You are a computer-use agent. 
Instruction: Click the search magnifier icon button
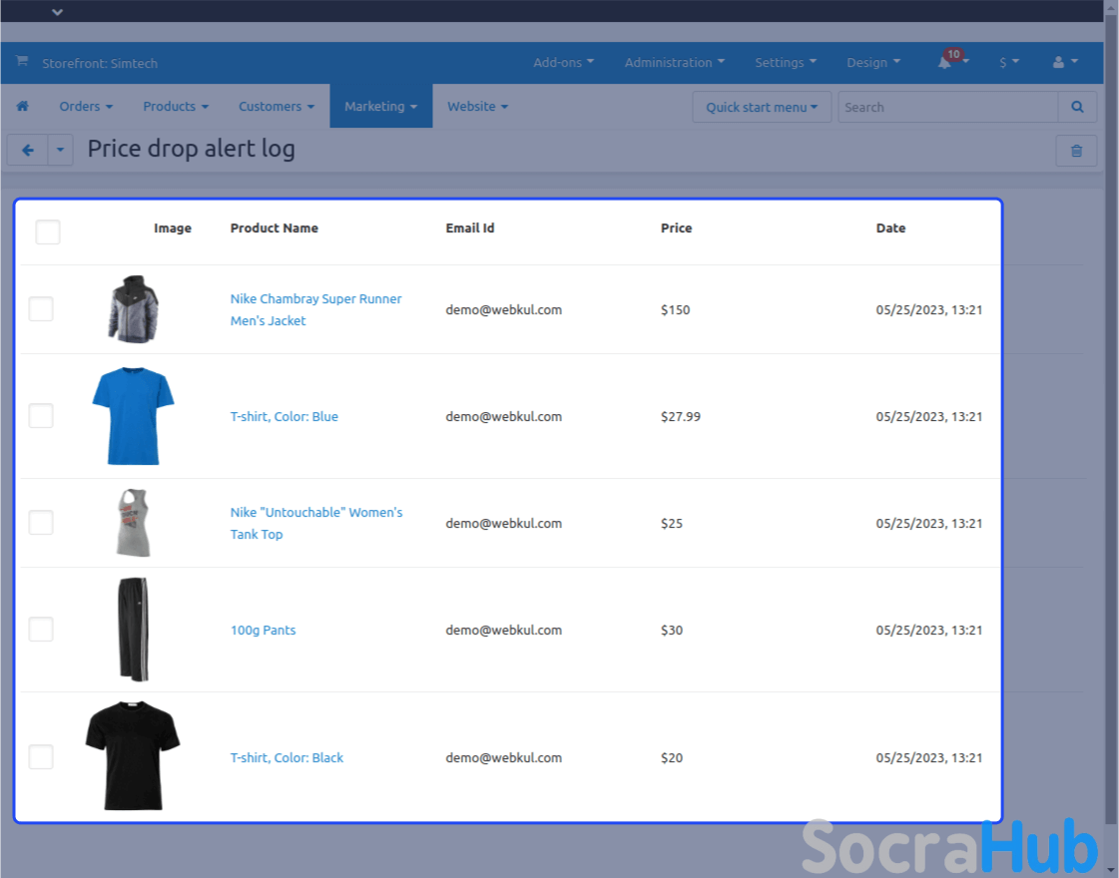[1077, 107]
